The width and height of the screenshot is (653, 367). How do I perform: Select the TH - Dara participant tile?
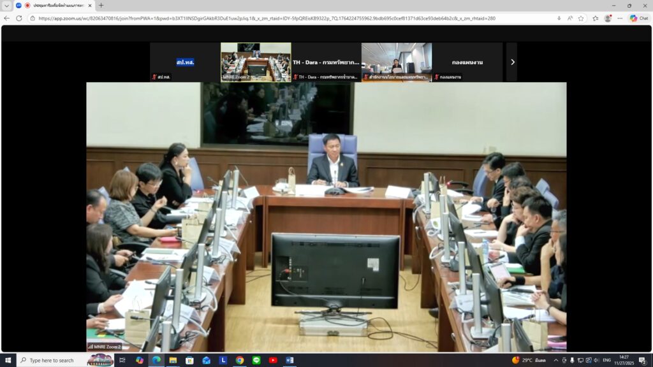pyautogui.click(x=326, y=62)
